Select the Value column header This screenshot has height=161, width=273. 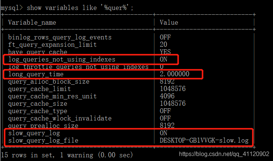click(x=169, y=22)
